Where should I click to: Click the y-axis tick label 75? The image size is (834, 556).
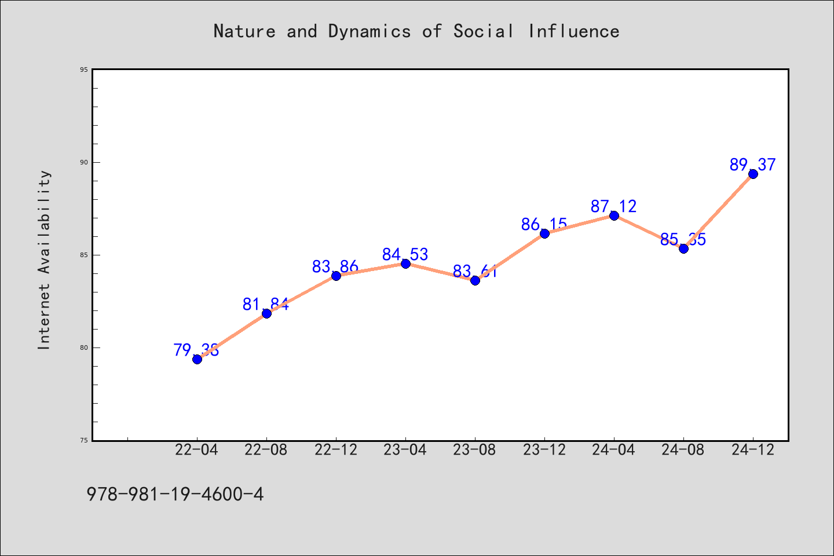84,440
